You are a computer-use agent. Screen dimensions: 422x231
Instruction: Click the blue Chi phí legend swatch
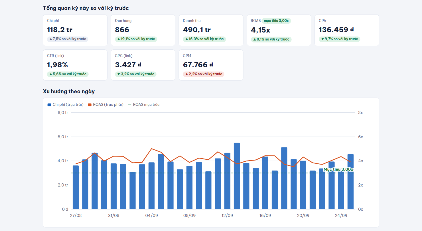point(49,105)
